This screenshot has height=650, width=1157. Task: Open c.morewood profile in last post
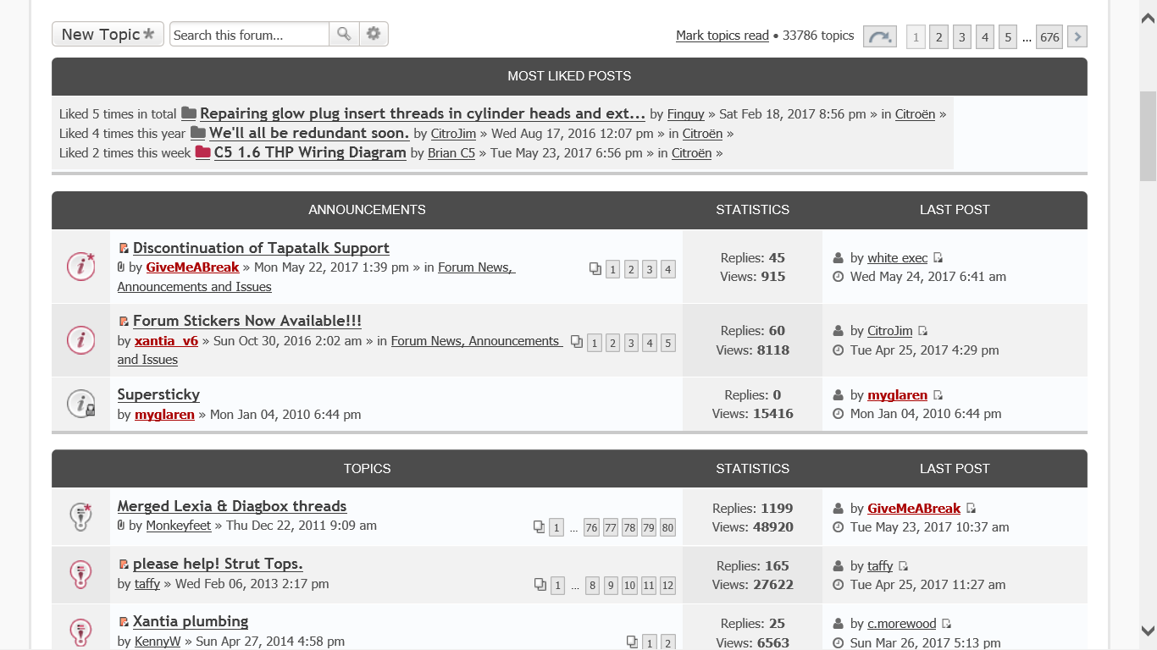point(902,624)
